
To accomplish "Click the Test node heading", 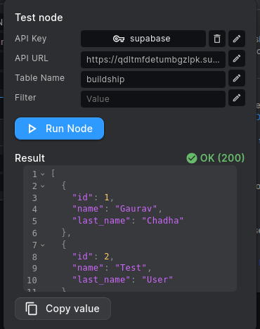I will (x=39, y=18).
